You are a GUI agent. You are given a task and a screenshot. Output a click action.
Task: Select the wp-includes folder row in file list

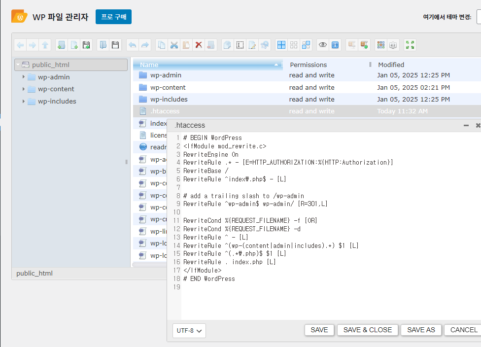(x=307, y=100)
